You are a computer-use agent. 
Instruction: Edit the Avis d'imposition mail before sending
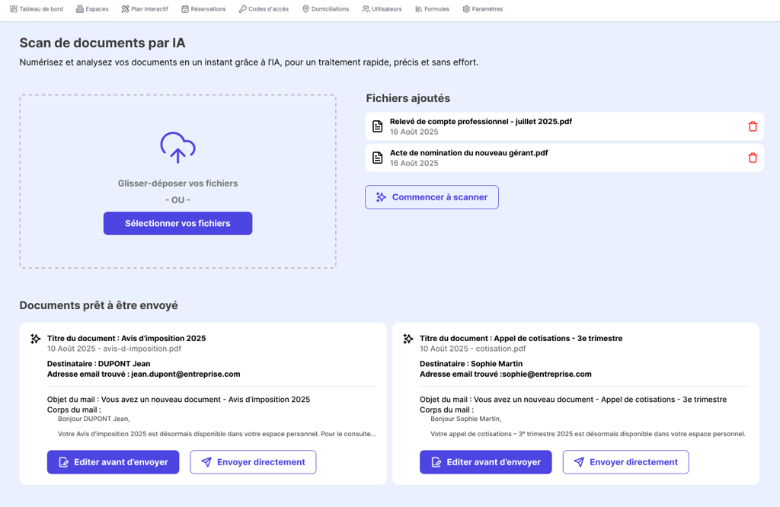pos(113,462)
